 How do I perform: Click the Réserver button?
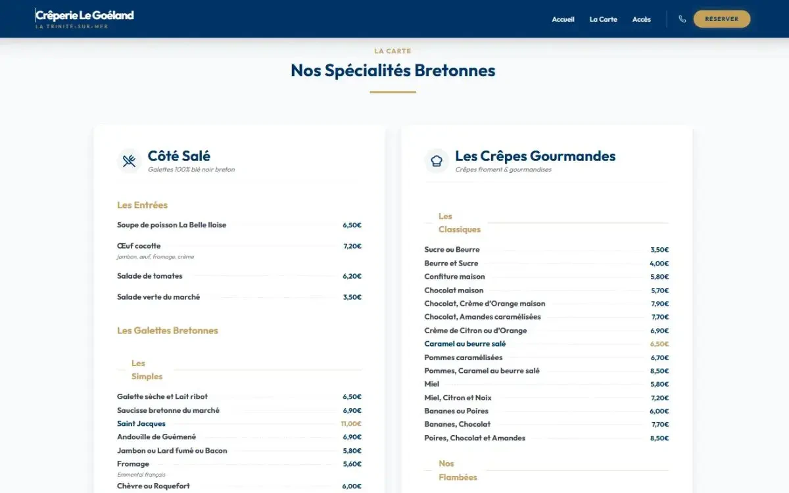pyautogui.click(x=721, y=19)
